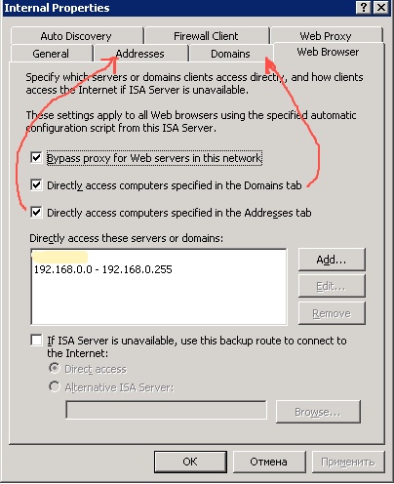The image size is (394, 484).
Task: Toggle Directly access computers in Domains tab
Action: point(36,185)
